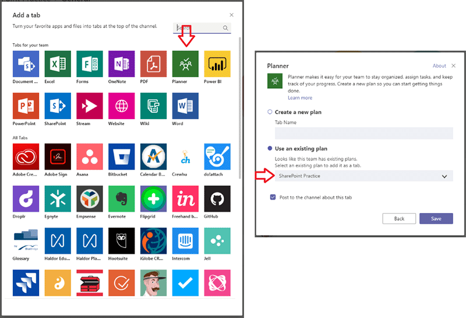Open the Learn more link
Screen dimensions: 466x318
point(300,97)
